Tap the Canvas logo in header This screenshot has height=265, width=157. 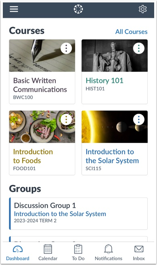(x=78, y=9)
